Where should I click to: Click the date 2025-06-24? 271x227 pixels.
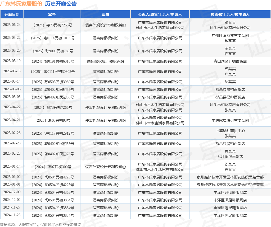click(12, 25)
